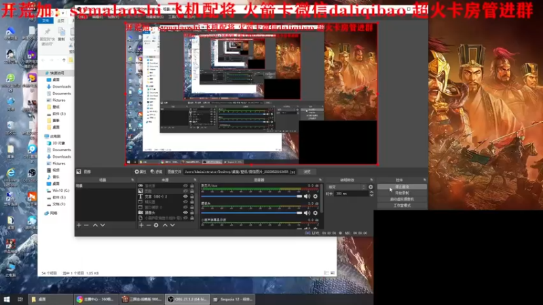Switch to OBS 27.1.3 on the taskbar

coord(187,299)
